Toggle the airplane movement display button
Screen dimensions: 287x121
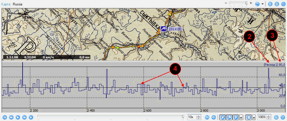click(x=222, y=117)
